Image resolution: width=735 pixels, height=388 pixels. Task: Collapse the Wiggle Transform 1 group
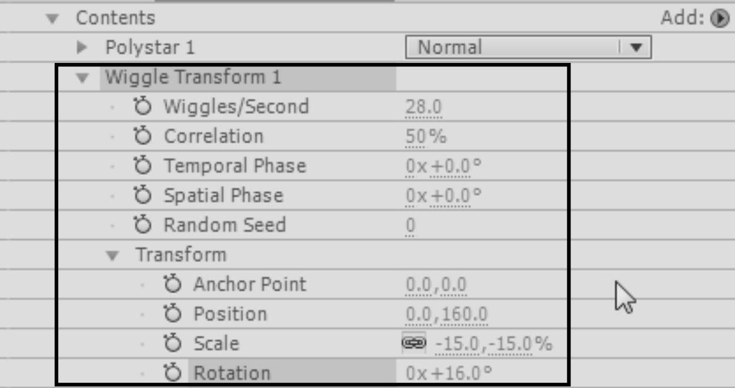click(x=82, y=78)
